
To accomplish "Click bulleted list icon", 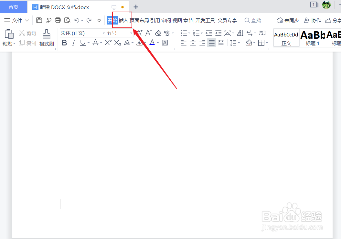I will [x=184, y=33].
